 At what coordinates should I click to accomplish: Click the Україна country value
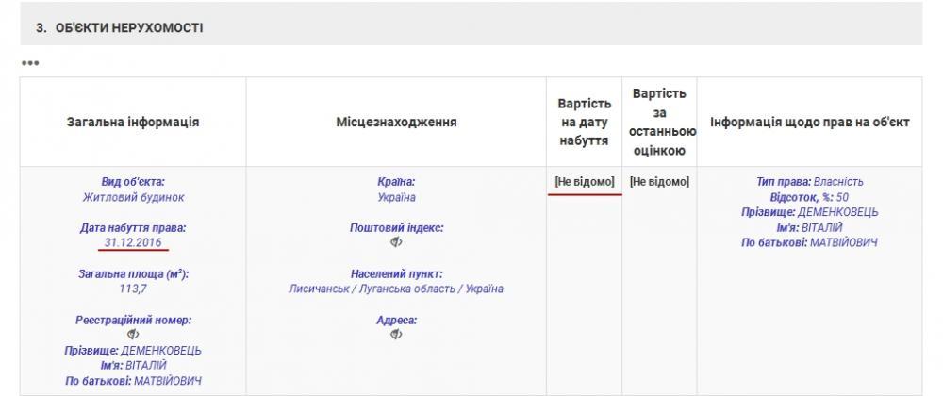(396, 197)
